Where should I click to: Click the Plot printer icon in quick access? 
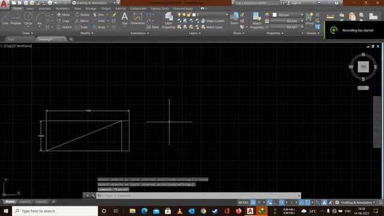(50, 3)
